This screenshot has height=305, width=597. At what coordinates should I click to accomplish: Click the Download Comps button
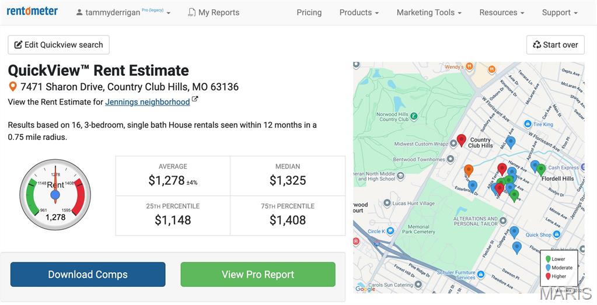tap(88, 274)
